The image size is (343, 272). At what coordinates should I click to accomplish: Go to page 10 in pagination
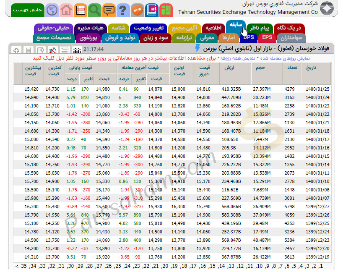[260, 266]
